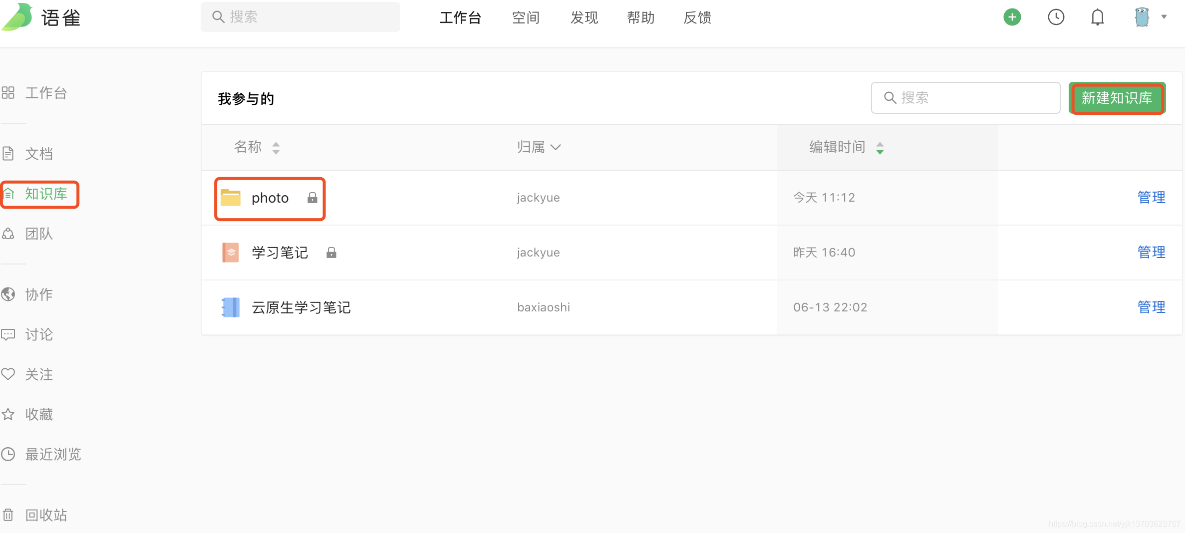Open notifications bell icon
1185x533 pixels.
click(1097, 17)
